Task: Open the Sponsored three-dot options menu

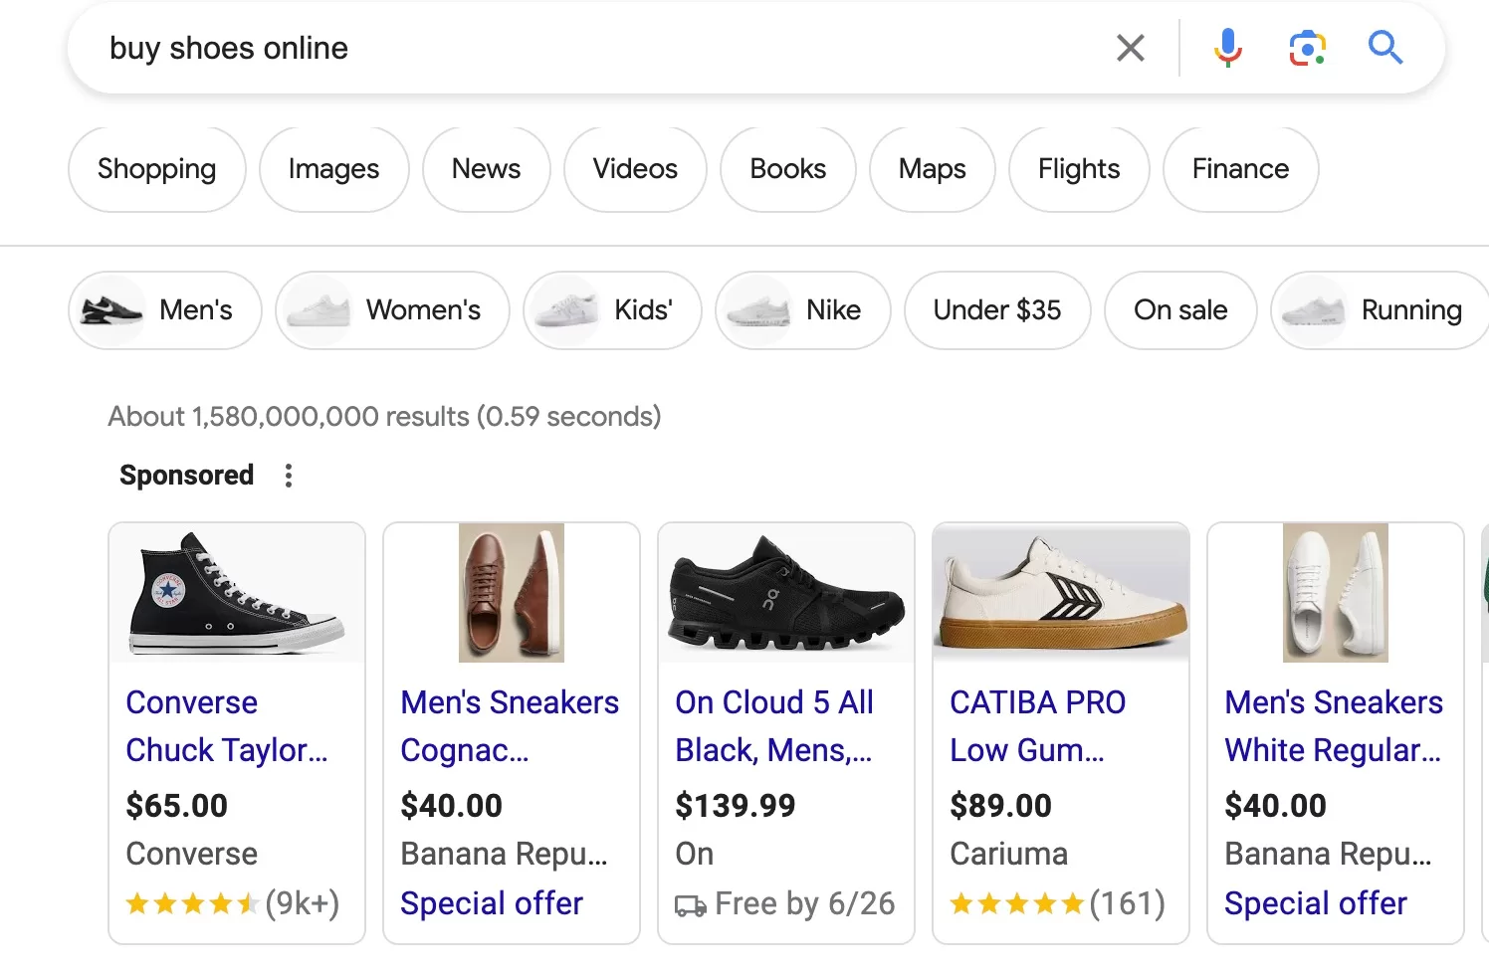Action: tap(289, 476)
